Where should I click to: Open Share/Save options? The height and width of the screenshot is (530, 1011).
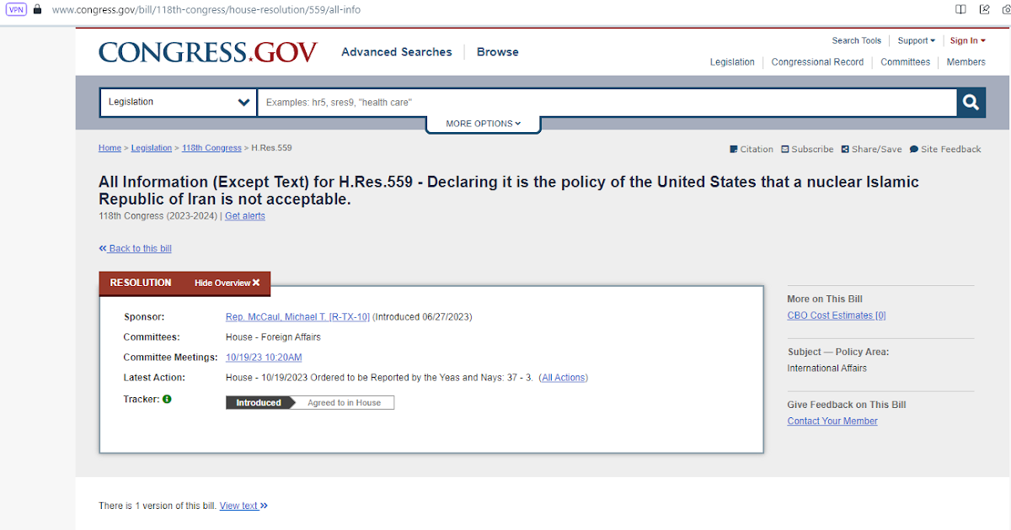[871, 149]
